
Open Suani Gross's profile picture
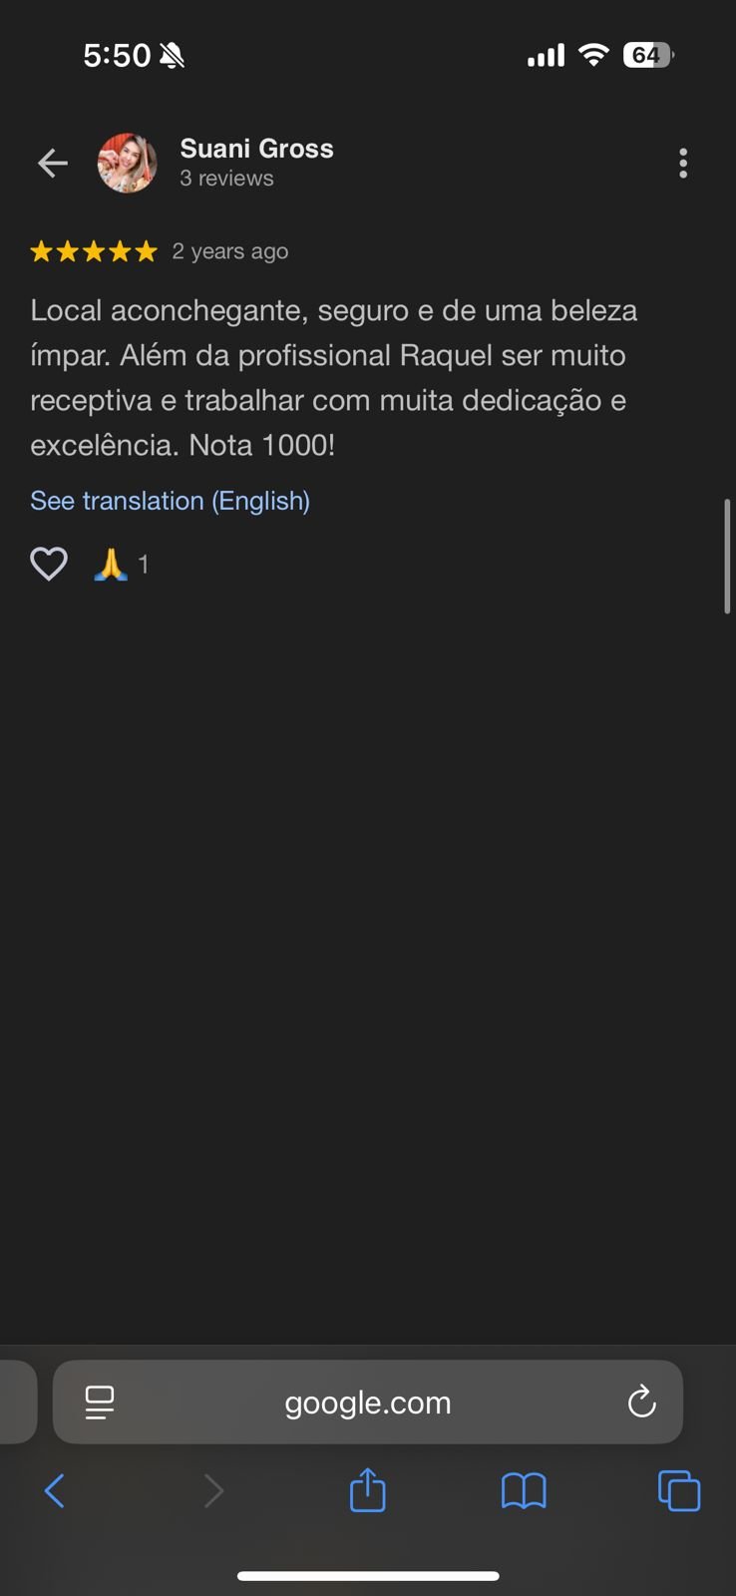[127, 163]
